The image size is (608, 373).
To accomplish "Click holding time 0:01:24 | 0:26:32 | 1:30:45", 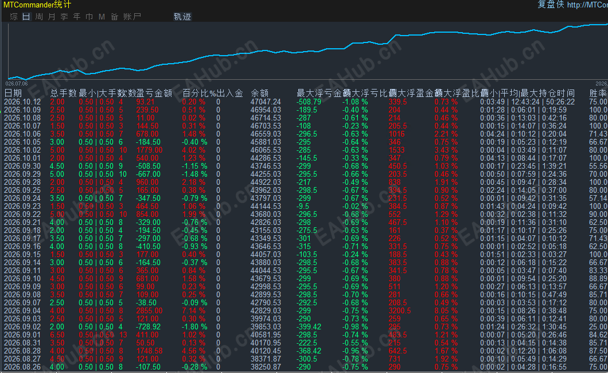I will coord(523,327).
